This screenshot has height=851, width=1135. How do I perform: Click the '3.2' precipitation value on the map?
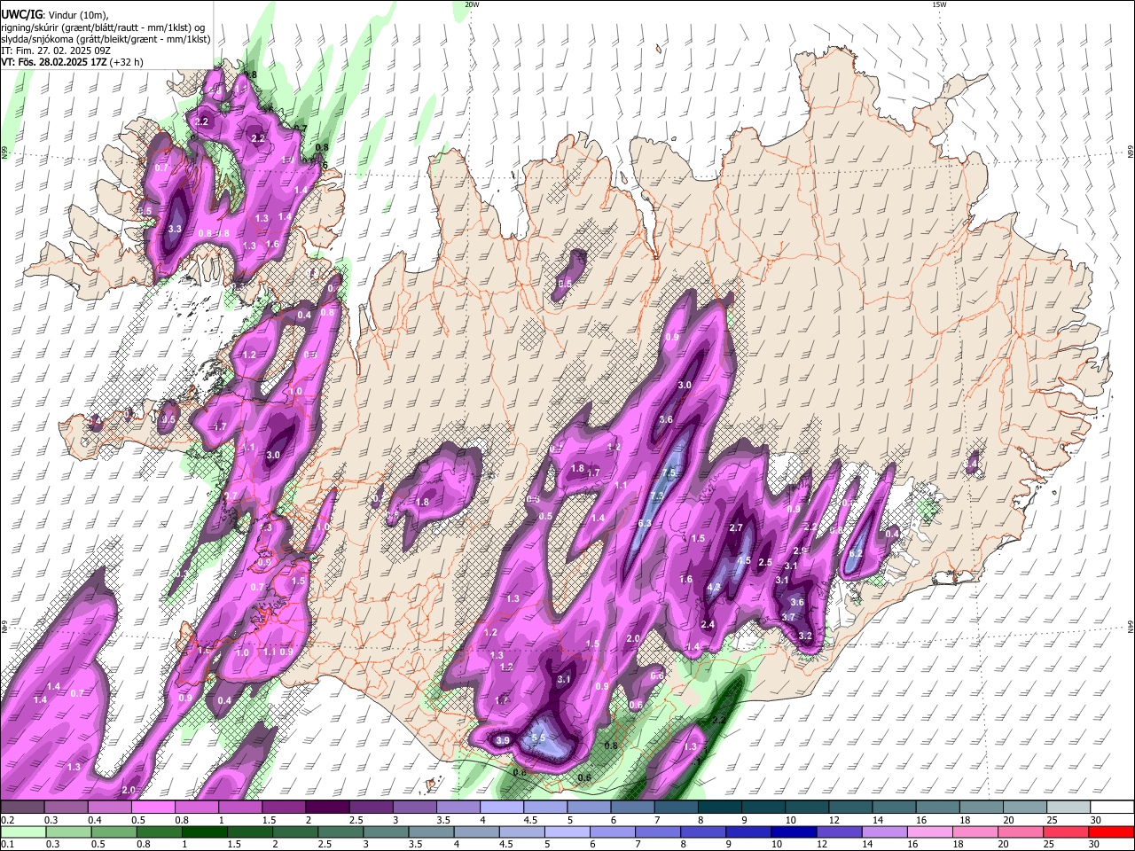tap(805, 636)
